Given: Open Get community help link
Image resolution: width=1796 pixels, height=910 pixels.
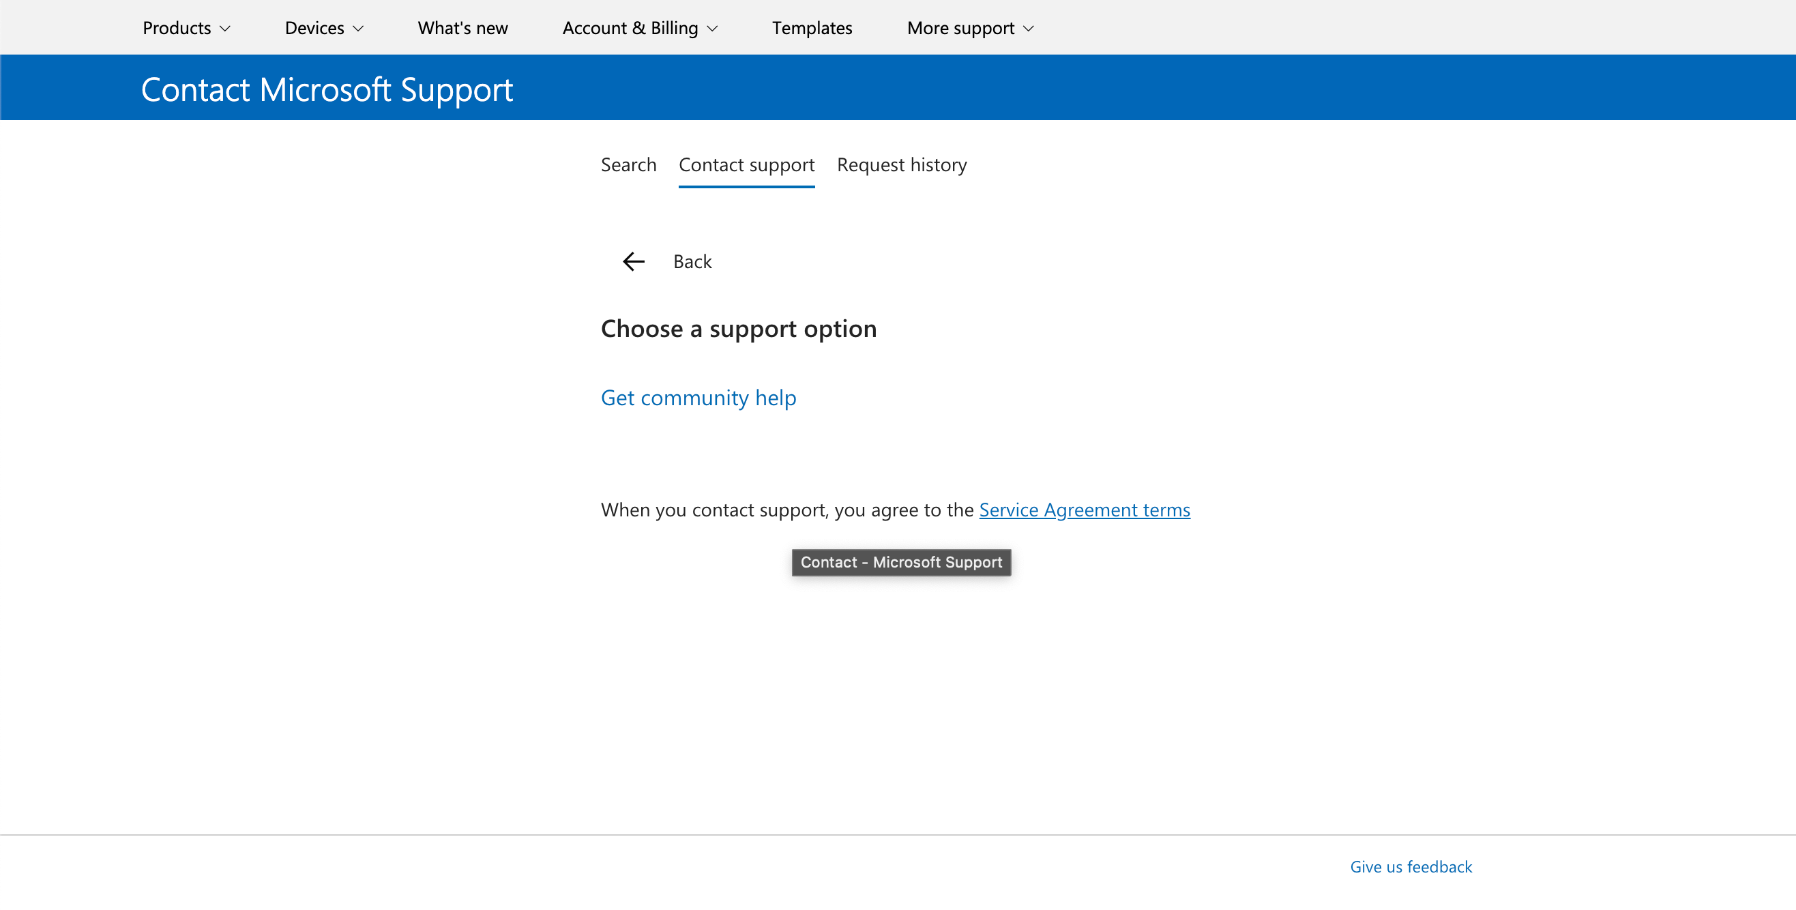Looking at the screenshot, I should [x=698, y=398].
